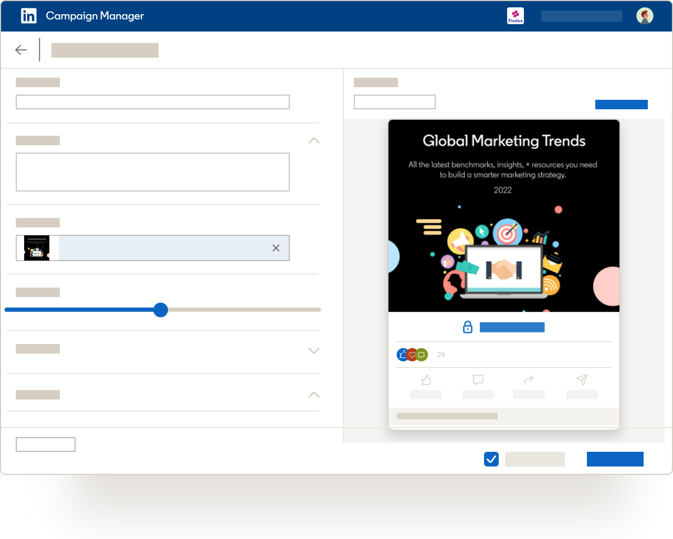Image resolution: width=673 pixels, height=539 pixels.
Task: Collapse the section with the upward chevron
Action: point(313,141)
